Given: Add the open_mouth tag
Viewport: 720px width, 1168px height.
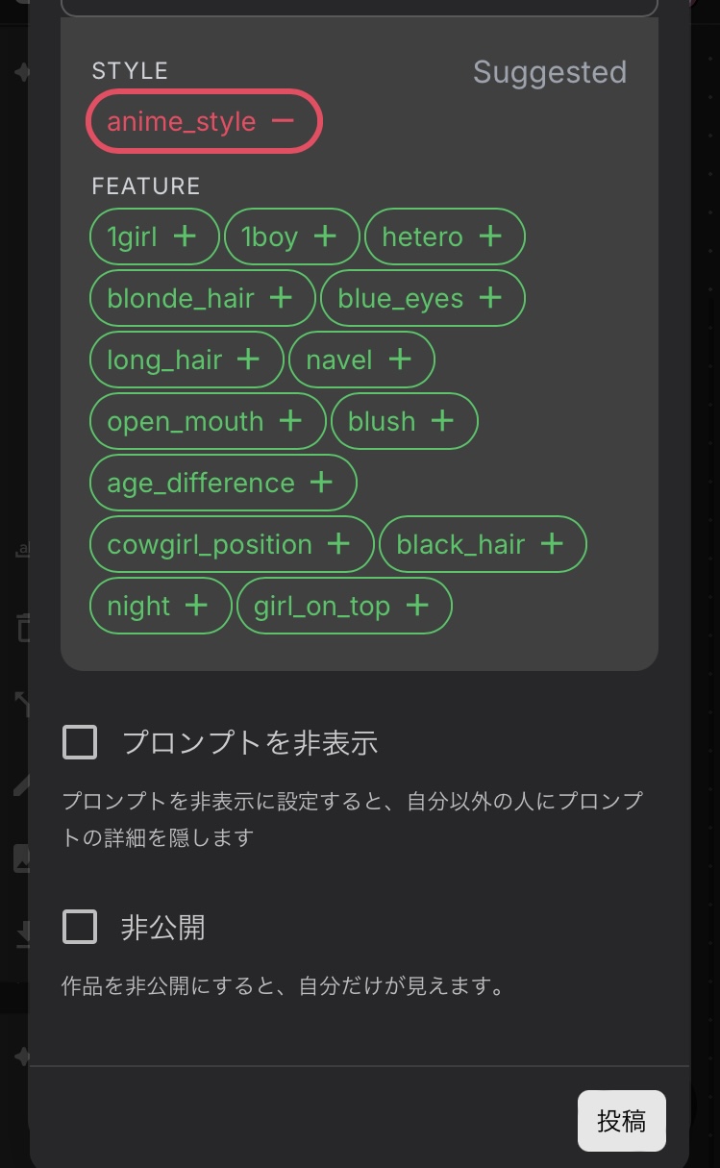Looking at the screenshot, I should tap(290, 421).
